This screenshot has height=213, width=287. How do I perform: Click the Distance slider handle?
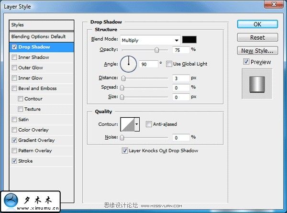pyautogui.click(x=123, y=78)
